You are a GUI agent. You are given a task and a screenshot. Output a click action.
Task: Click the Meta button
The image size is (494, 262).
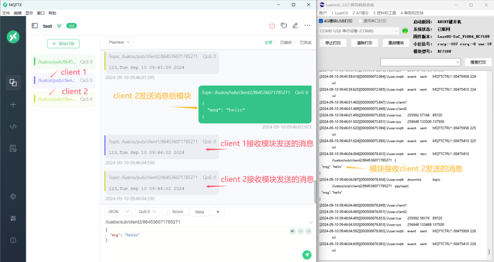click(199, 212)
